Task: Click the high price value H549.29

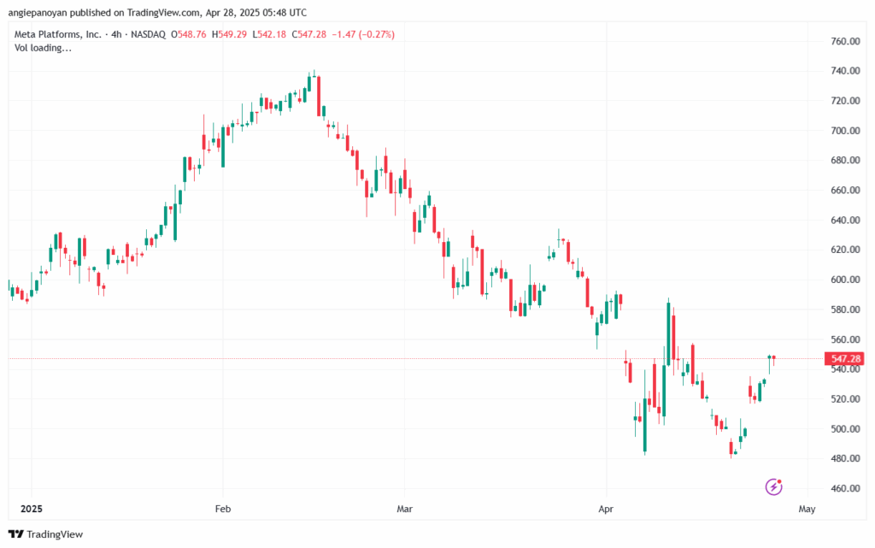Action: tap(228, 34)
